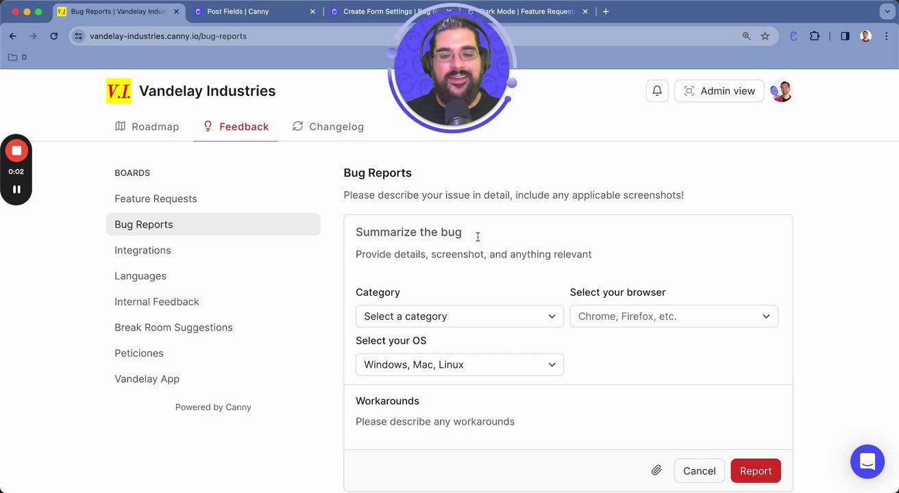Pause the screen recording
The image size is (899, 493).
(x=16, y=190)
